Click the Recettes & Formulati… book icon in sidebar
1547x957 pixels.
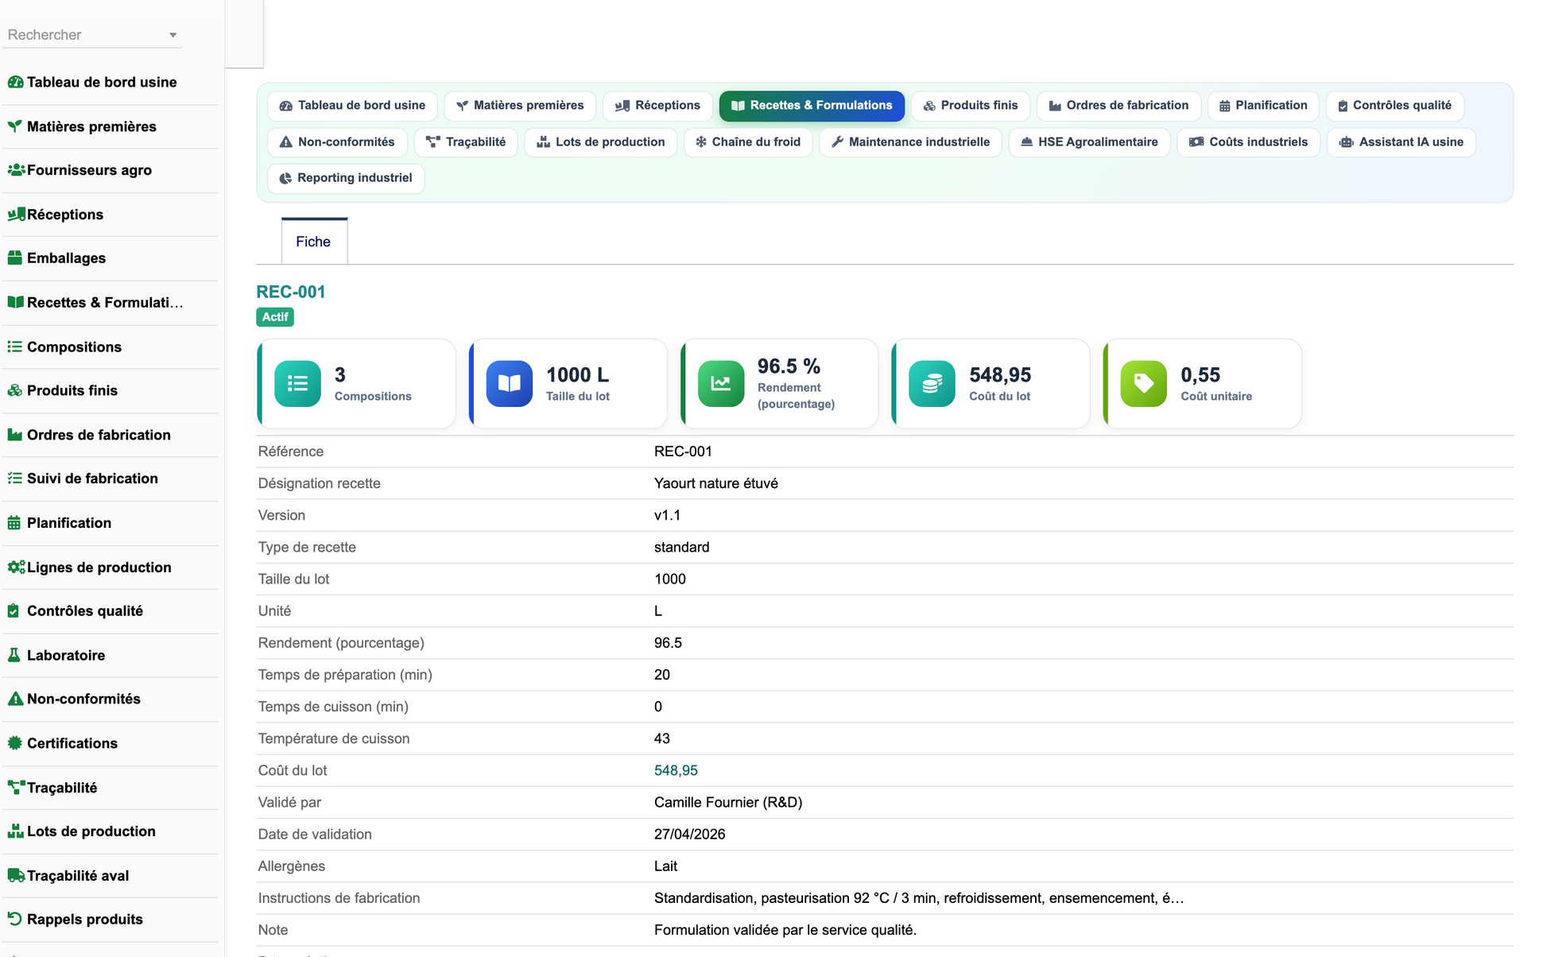[x=15, y=302]
